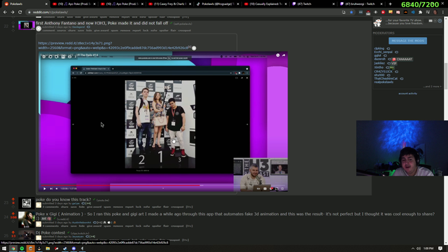
Task: Open the Poke x Gigi (Animation) post
Action: [x=235, y=216]
